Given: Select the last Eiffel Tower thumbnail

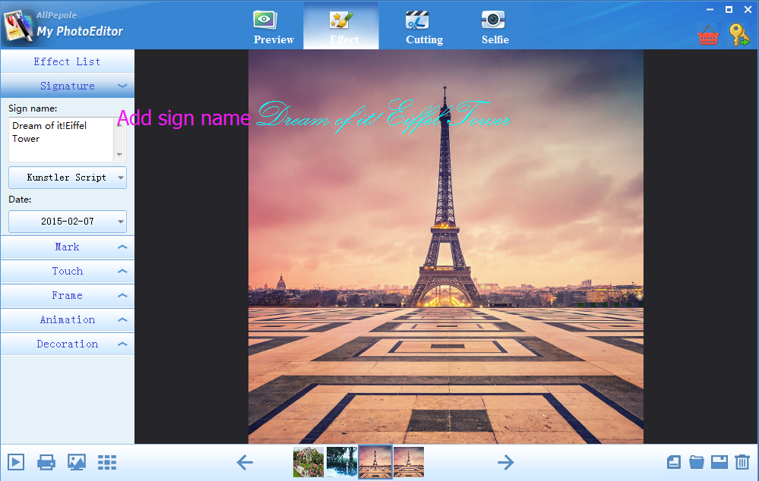Looking at the screenshot, I should coord(409,462).
